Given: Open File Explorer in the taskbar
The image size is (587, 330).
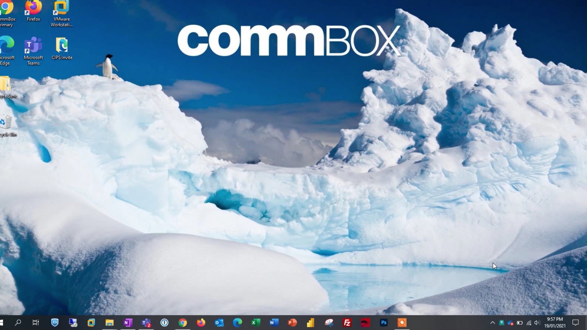Looking at the screenshot, I should pos(109,322).
